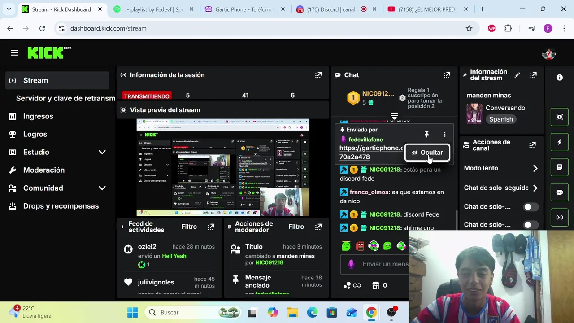Open Modo lento options arrow
The width and height of the screenshot is (574, 323).
point(535,168)
